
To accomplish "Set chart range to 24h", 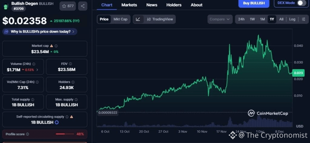I will pyautogui.click(x=241, y=19).
